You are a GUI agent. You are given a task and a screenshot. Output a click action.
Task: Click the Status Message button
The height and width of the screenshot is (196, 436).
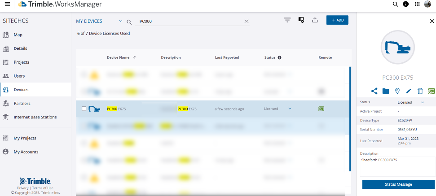tap(398, 184)
